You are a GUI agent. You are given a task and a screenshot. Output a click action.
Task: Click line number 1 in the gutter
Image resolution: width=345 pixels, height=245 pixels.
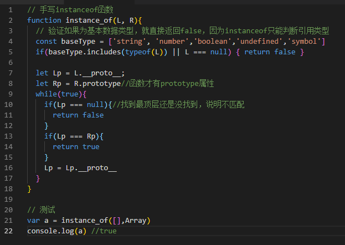[x=11, y=10]
